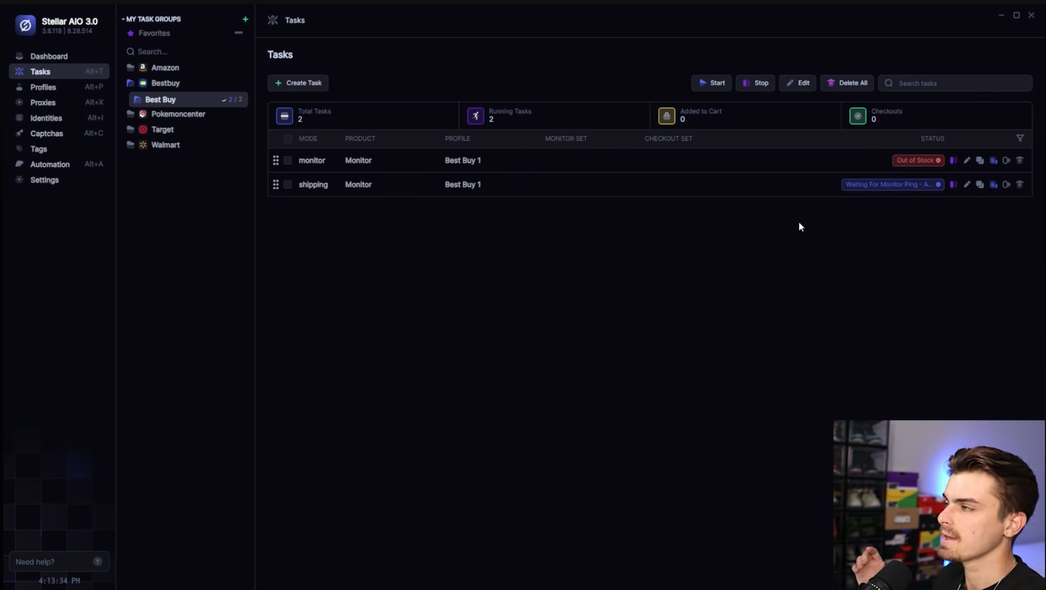Click the Stellar AIO logo icon

coord(25,25)
